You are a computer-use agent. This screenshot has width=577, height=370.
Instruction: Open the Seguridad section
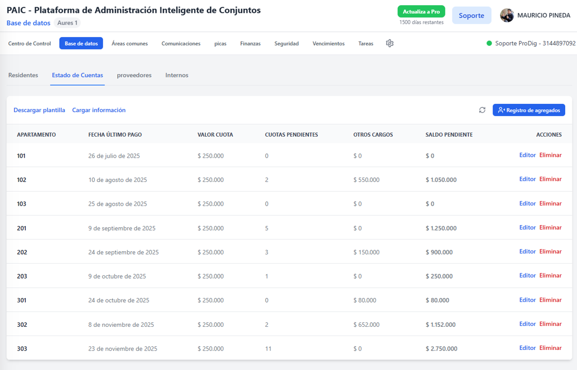point(286,44)
